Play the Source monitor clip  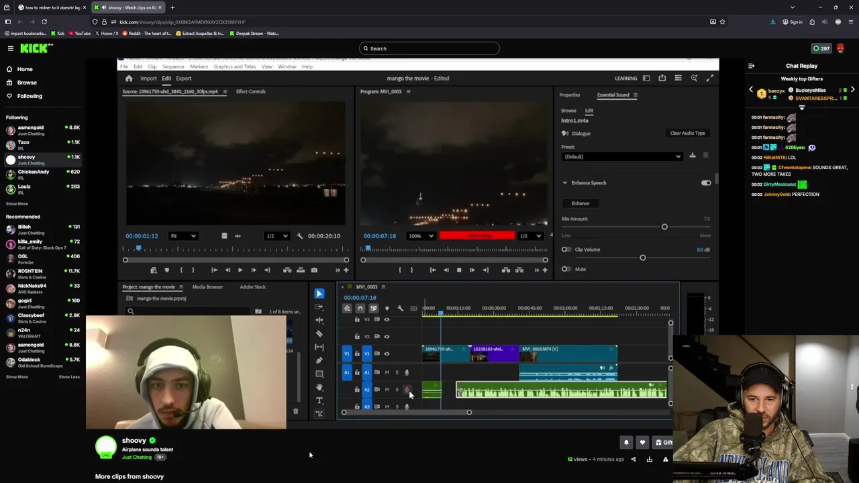(240, 270)
